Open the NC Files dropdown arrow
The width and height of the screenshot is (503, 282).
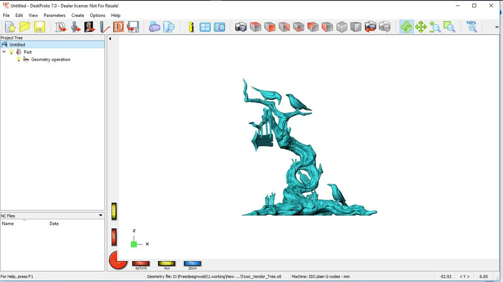[101, 216]
